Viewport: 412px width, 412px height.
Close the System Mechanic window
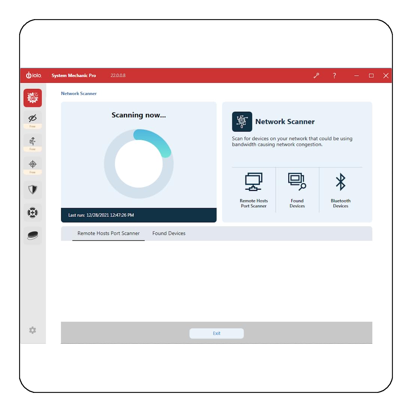386,76
